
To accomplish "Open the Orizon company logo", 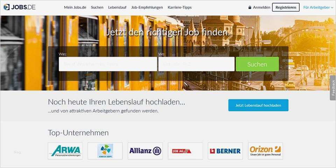I will point(266,151).
